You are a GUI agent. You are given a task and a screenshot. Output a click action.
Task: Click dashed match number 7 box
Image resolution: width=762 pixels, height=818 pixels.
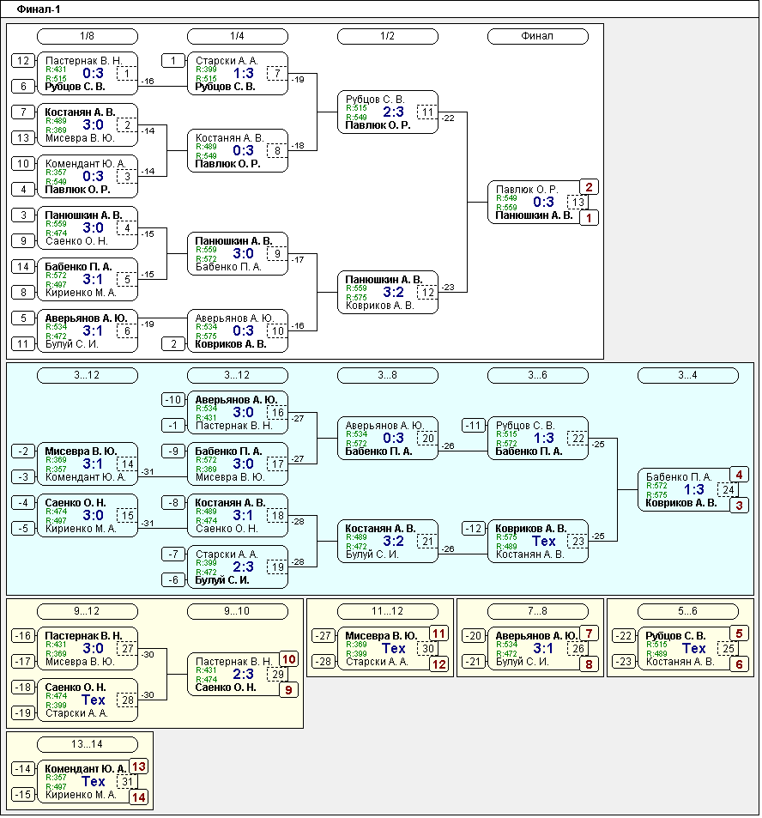point(277,74)
